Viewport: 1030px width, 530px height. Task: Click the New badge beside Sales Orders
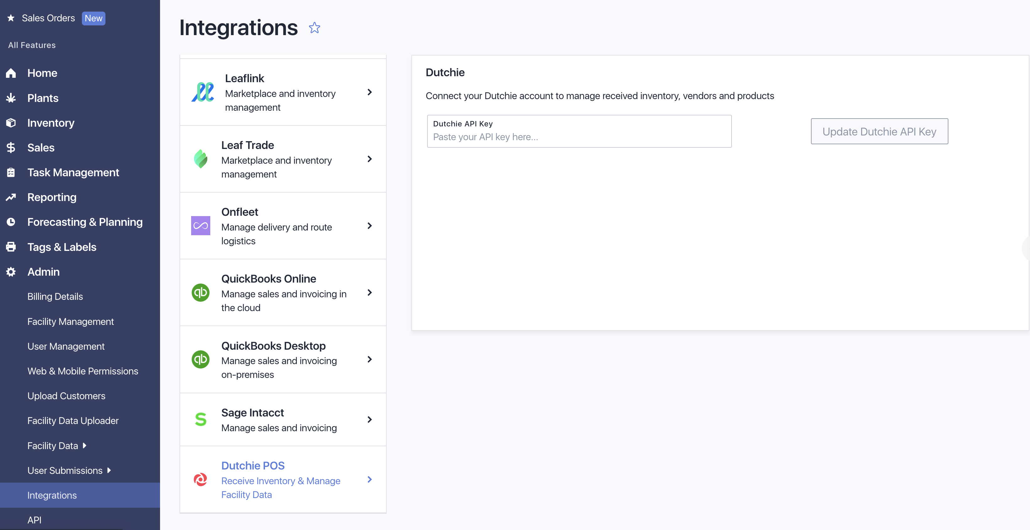(94, 18)
